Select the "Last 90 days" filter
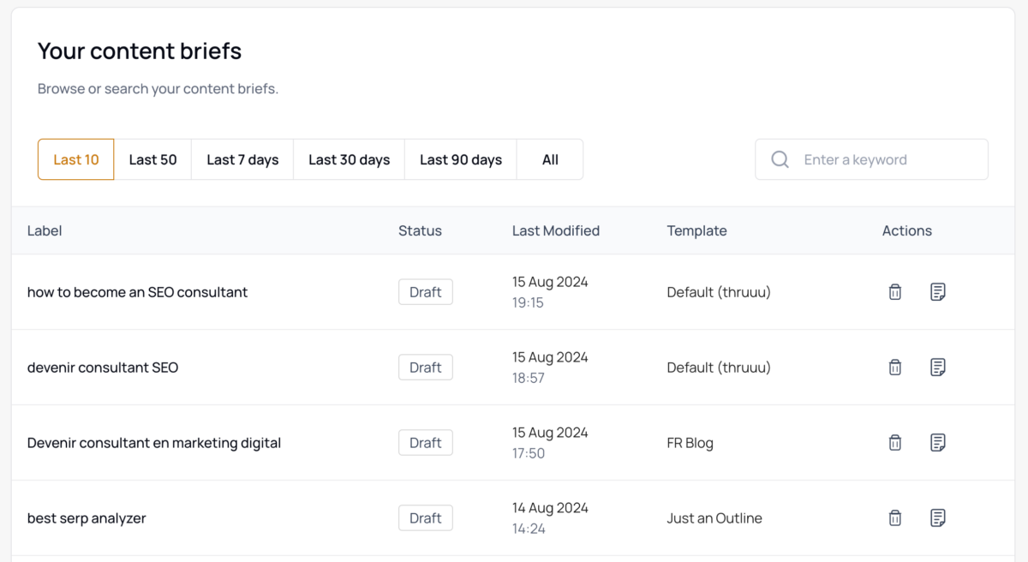Screen dimensions: 1028x562 click(460, 159)
